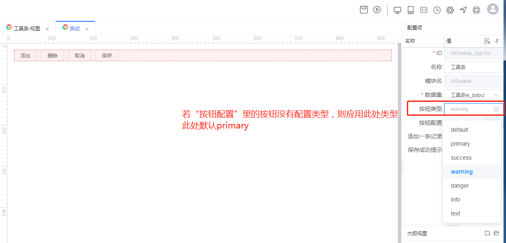Click the 保存 button on canvas toolbar
This screenshot has height=243, width=506.
point(107,56)
